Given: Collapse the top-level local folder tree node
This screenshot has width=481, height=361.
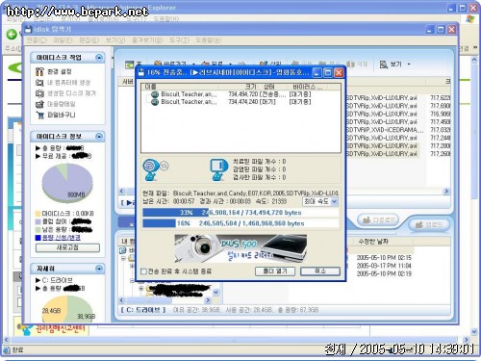Looking at the screenshot, I should point(123,258).
